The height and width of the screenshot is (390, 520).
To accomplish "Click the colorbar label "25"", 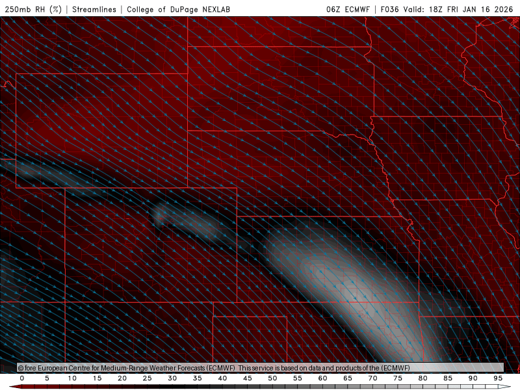I will pyautogui.click(x=148, y=378).
